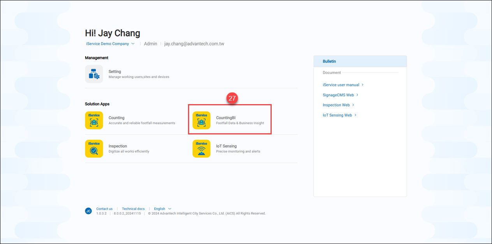
Task: Click the JC user avatar
Action: click(88, 211)
